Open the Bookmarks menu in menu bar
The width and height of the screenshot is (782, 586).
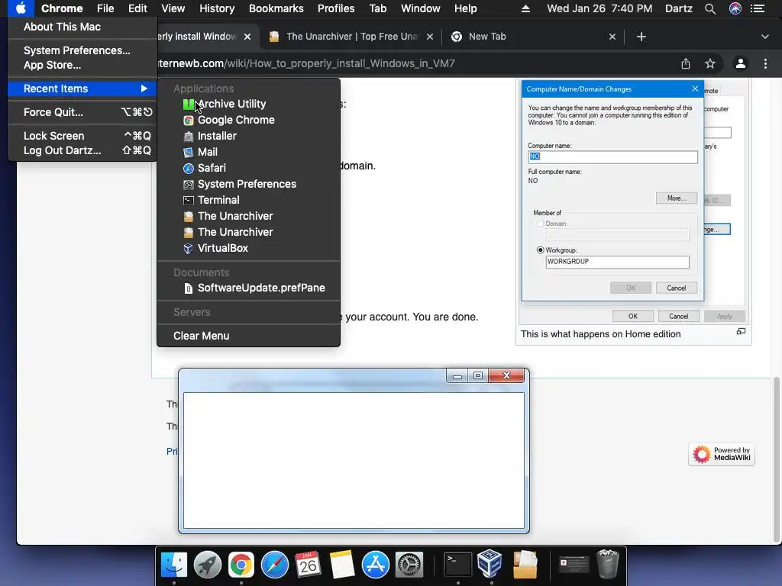tap(276, 8)
